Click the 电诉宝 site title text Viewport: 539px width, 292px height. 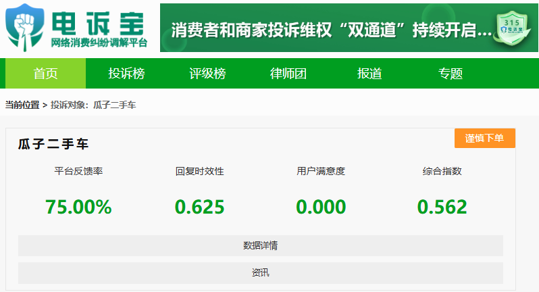click(x=98, y=24)
